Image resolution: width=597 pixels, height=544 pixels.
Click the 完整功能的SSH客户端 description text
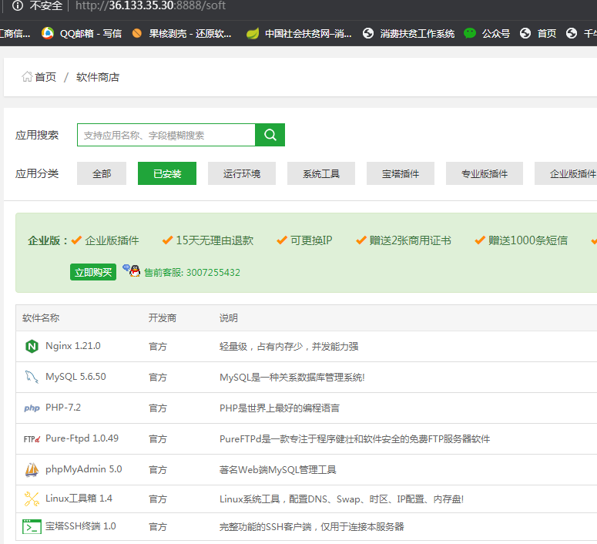(x=311, y=527)
